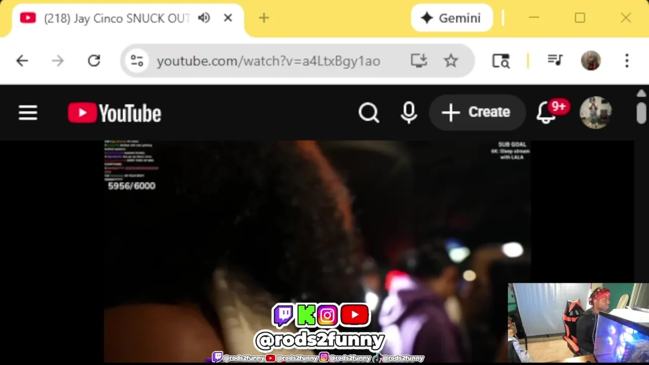Open the Gemini button

tap(452, 18)
